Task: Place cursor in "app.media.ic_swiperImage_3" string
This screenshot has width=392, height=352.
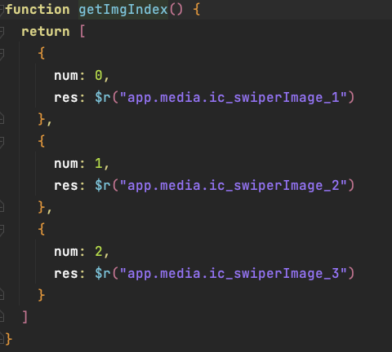Action: coord(234,274)
